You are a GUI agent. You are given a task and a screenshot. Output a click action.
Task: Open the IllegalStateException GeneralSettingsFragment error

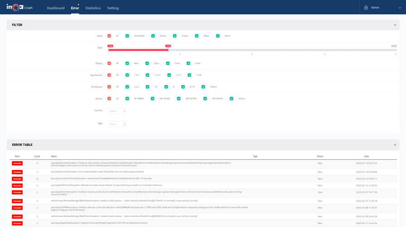tap(203, 223)
